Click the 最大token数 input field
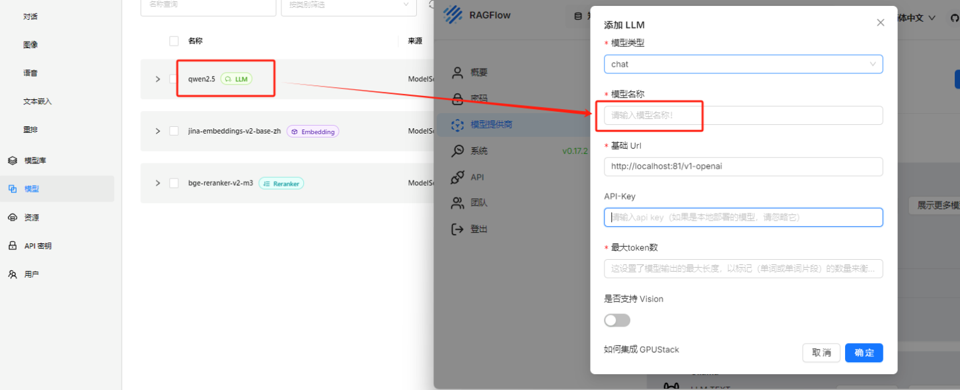This screenshot has height=390, width=960. [x=743, y=269]
